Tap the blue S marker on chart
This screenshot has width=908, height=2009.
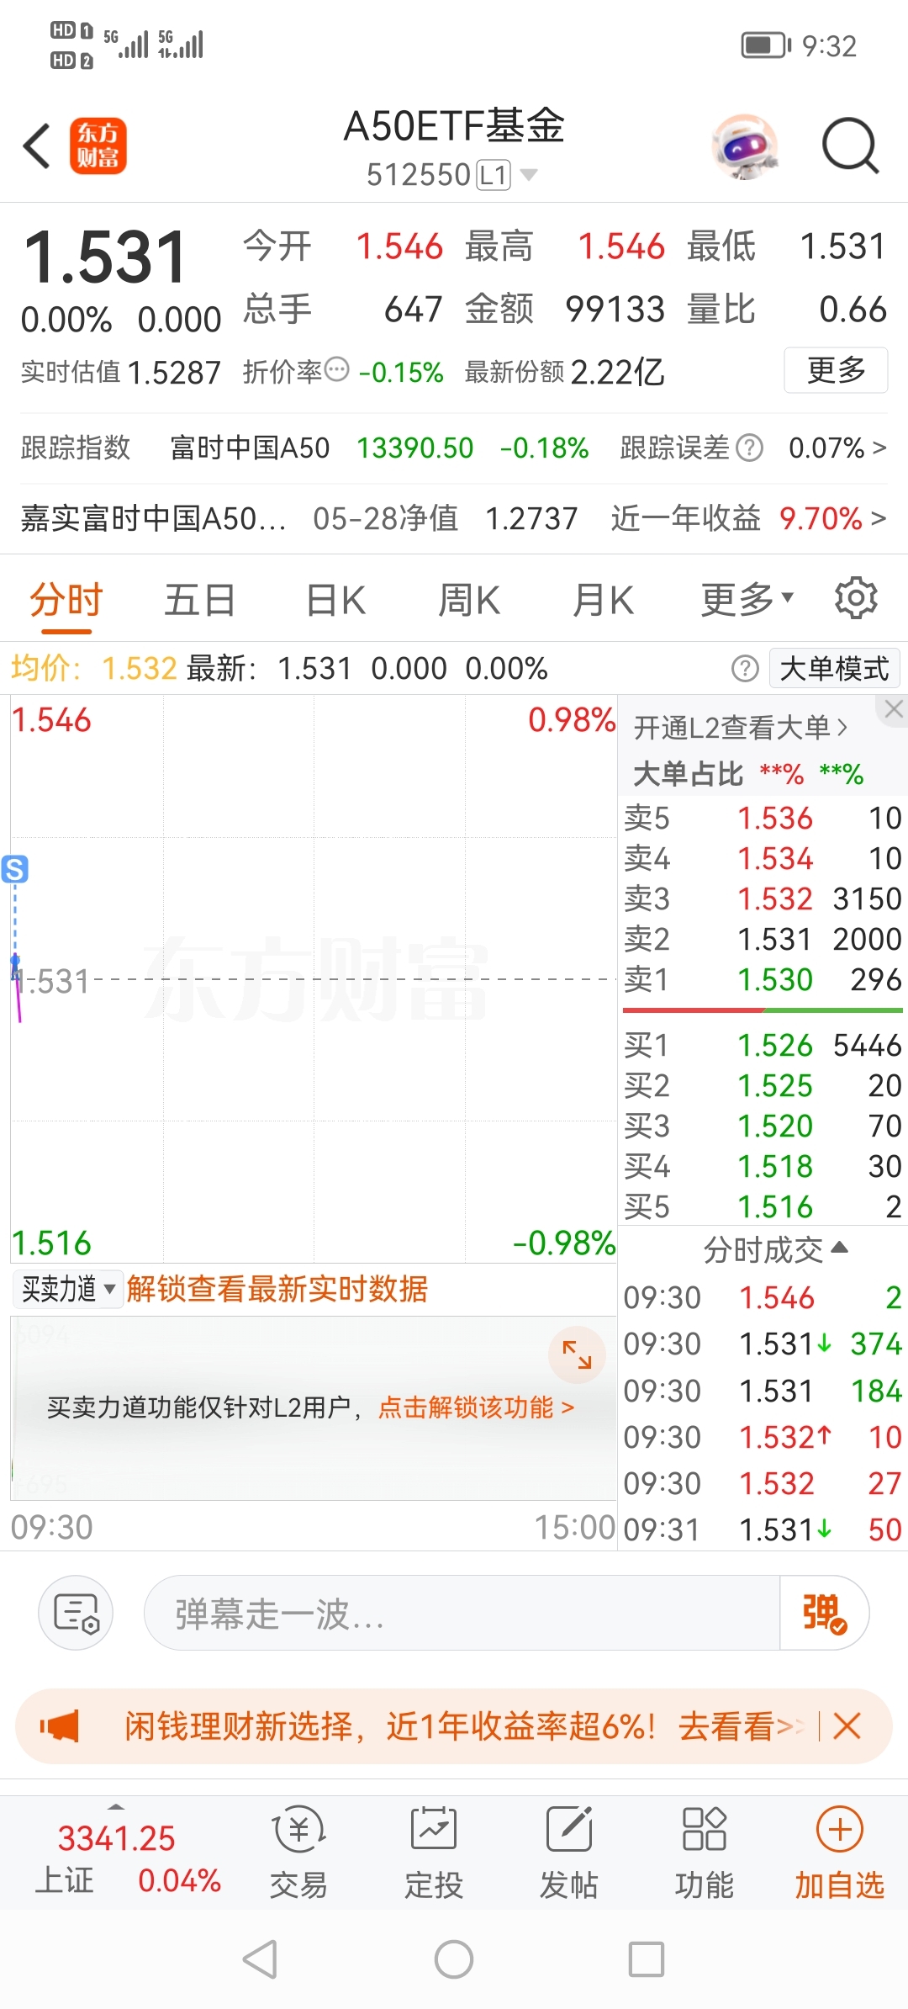pyautogui.click(x=15, y=868)
